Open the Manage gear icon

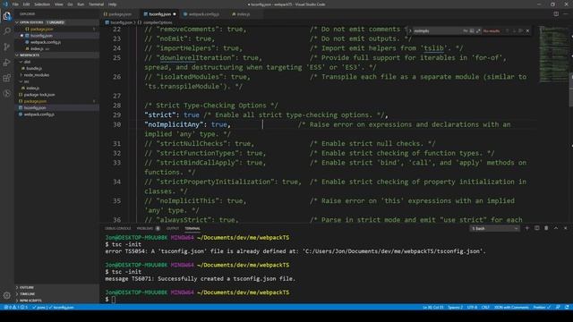click(x=7, y=295)
